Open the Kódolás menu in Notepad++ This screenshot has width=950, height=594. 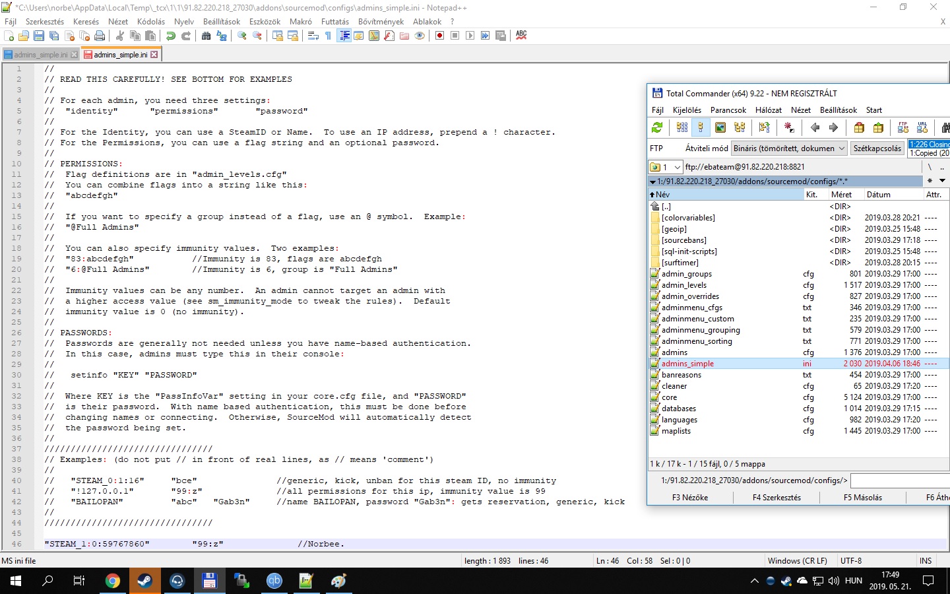click(150, 22)
